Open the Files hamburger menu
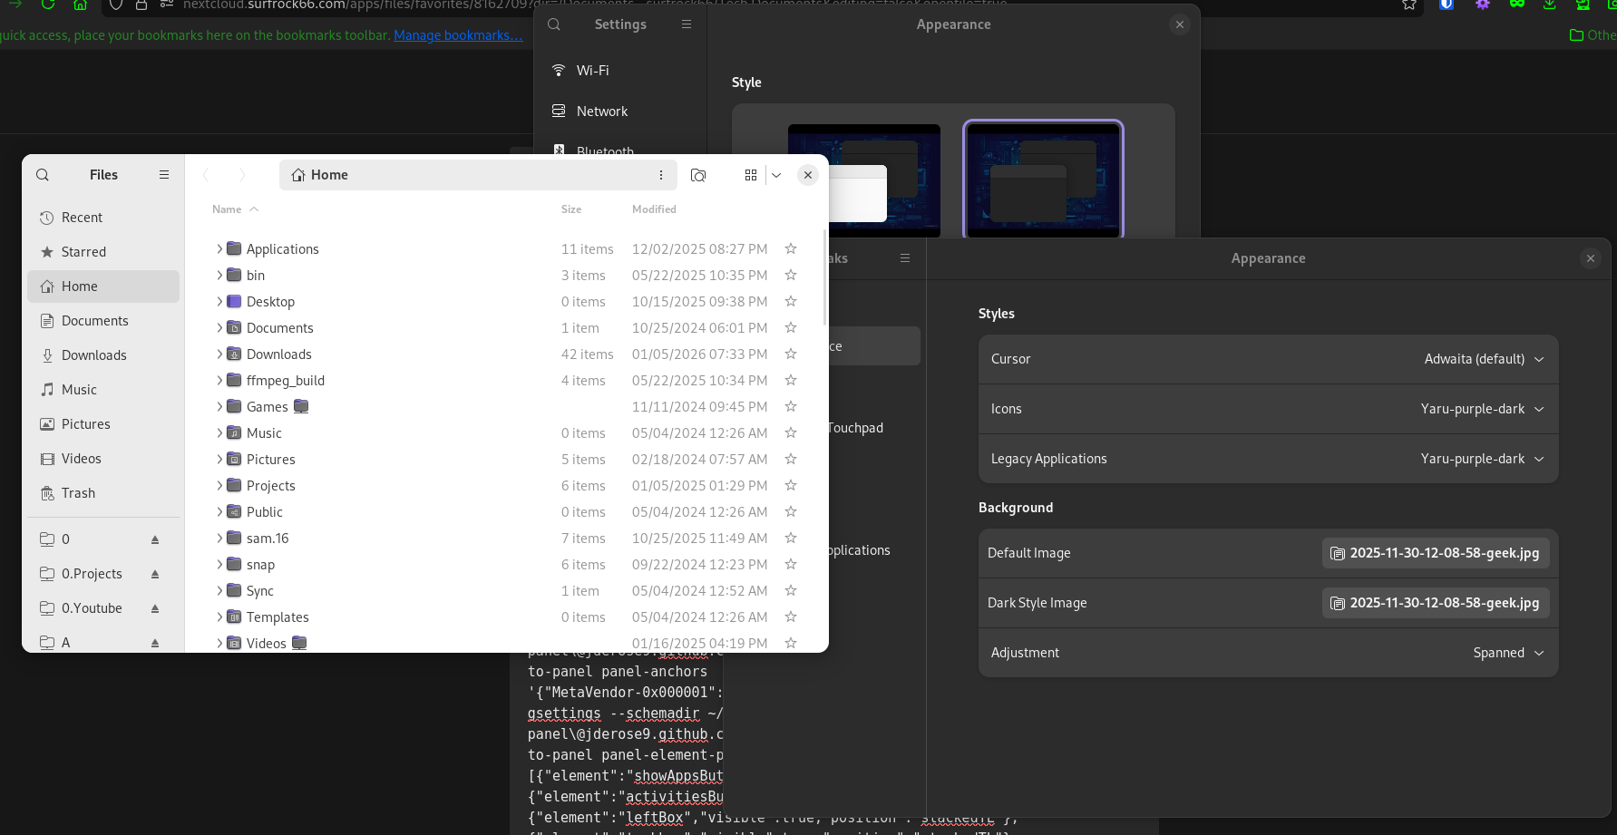The width and height of the screenshot is (1617, 835). tap(164, 175)
